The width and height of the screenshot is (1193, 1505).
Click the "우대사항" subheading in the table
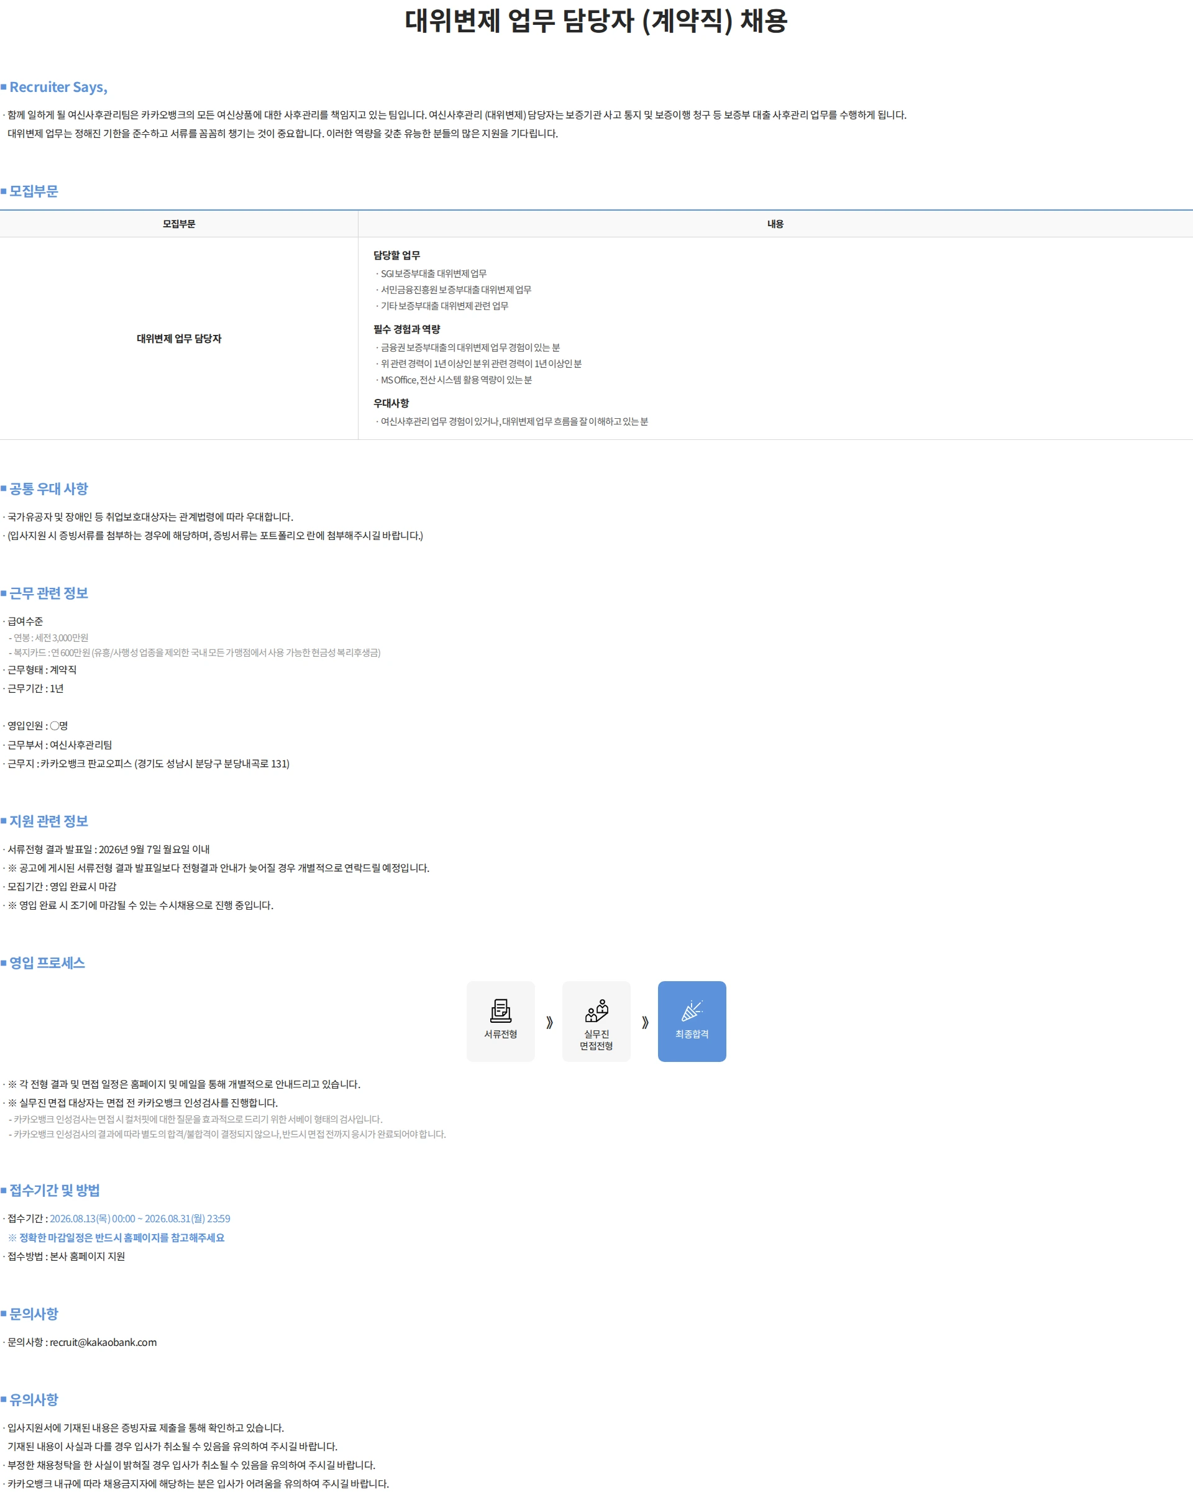pyautogui.click(x=391, y=403)
